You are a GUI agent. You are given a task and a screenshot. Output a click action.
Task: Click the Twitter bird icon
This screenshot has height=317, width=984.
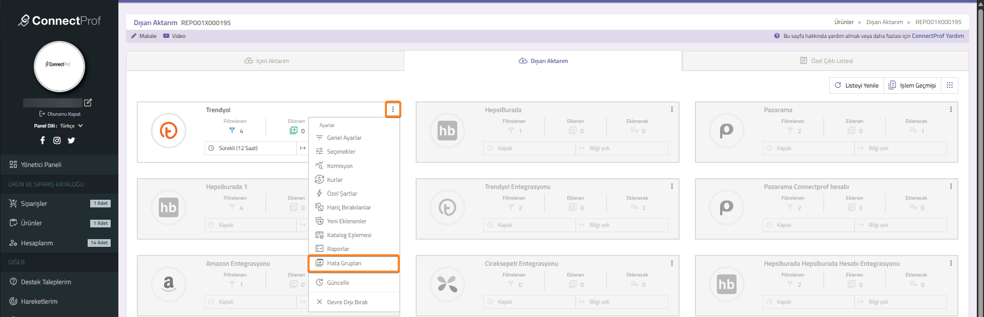71,140
